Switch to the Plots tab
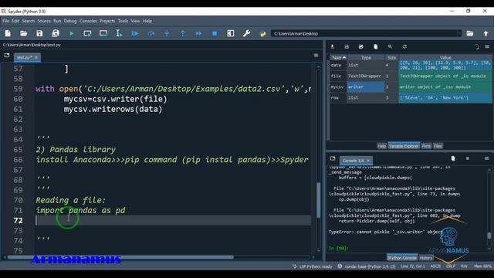Image resolution: width=494 pixels, height=278 pixels. [426, 146]
